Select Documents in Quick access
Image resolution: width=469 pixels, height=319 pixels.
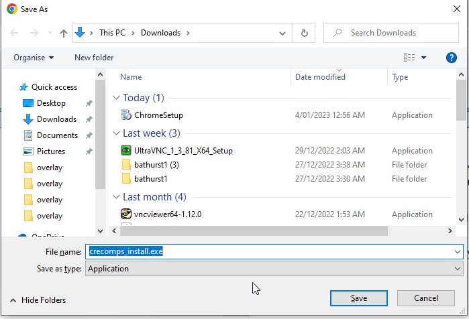57,135
